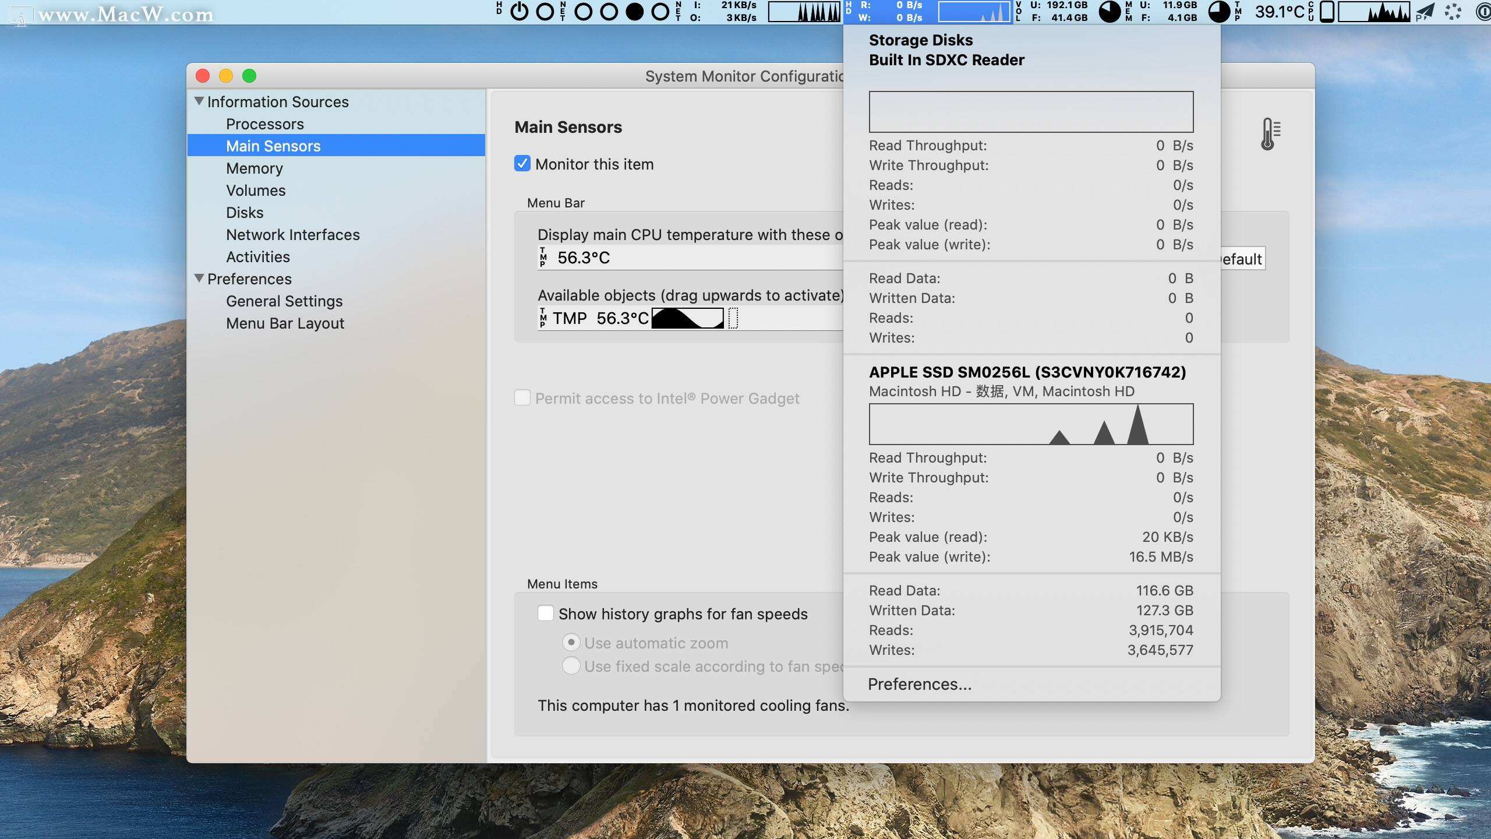Toggle Permit access to Intel Power Gadget
1491x839 pixels.
522,398
